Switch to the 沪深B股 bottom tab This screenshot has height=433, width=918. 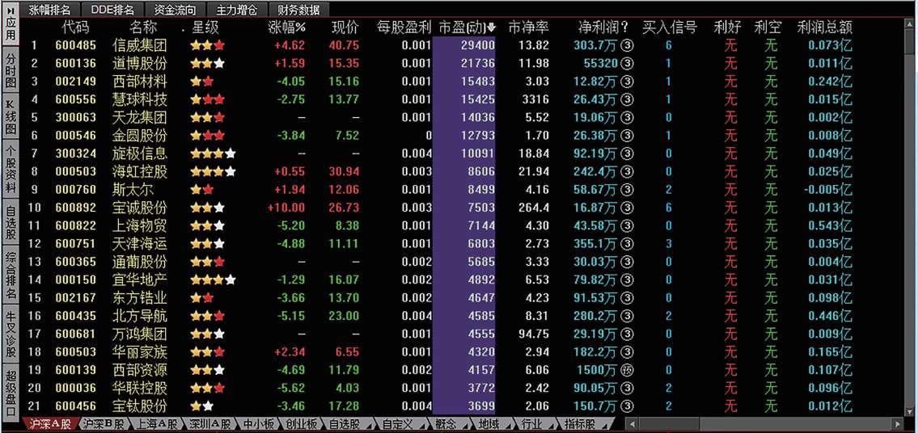pos(104,425)
